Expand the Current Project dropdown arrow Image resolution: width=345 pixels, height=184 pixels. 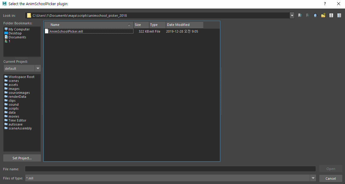click(38, 68)
